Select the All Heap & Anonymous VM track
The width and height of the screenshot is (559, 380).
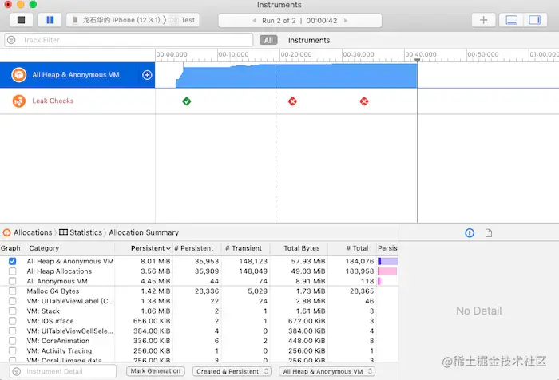click(x=77, y=75)
